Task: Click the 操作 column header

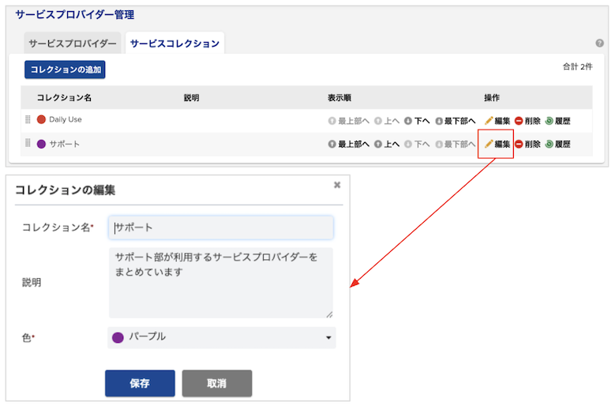Action: click(x=492, y=98)
